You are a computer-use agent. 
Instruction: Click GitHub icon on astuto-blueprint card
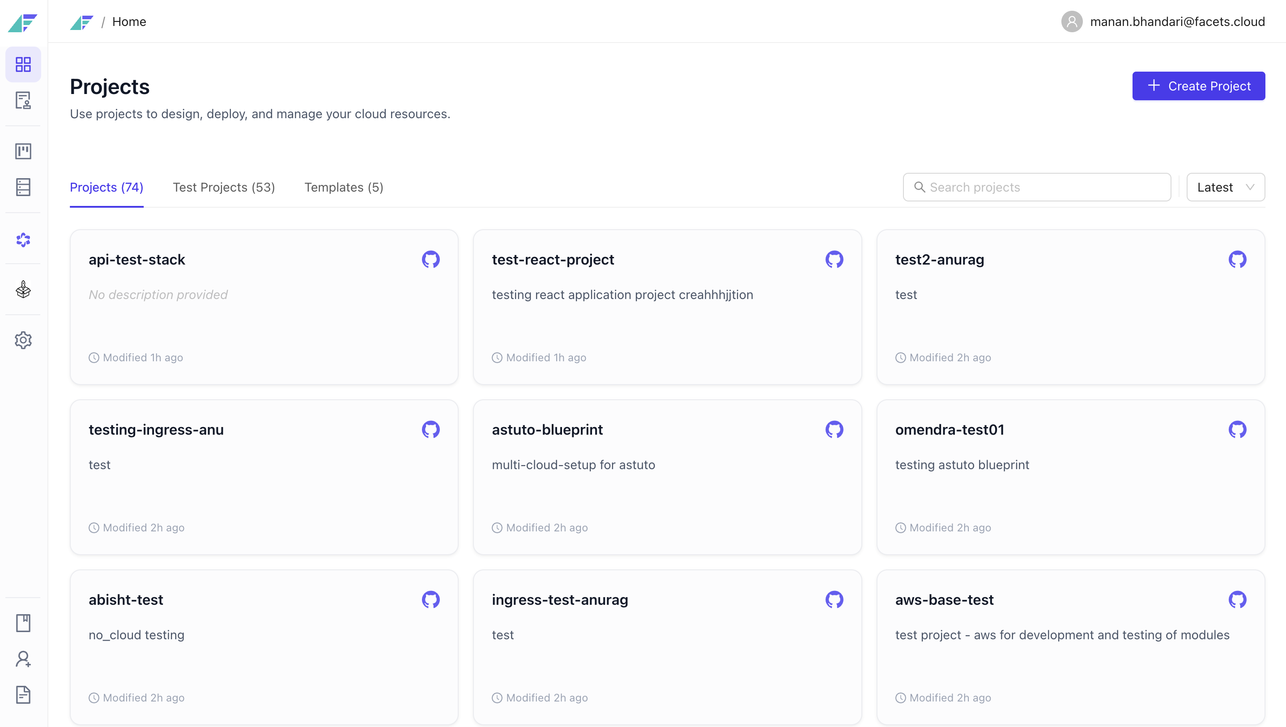point(834,429)
